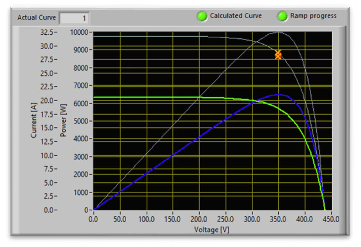Click the Ramp progress green LED indicator

282,16
